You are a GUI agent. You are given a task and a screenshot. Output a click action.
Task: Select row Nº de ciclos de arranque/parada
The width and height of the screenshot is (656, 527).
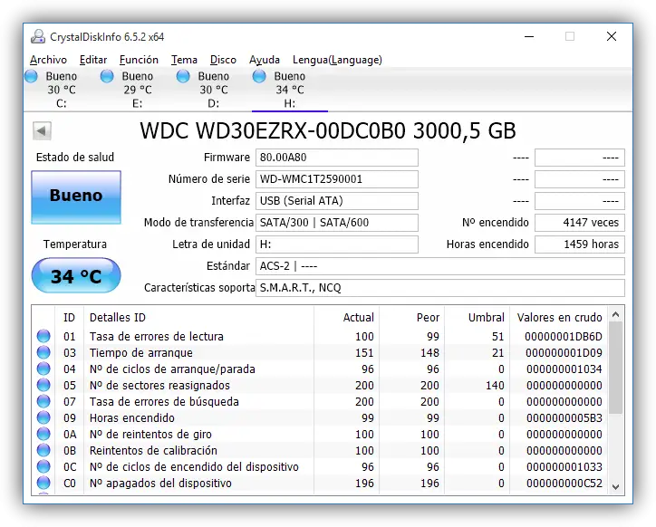tap(320, 369)
